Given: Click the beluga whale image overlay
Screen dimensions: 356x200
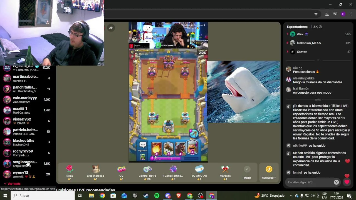Looking at the screenshot, I should (x=243, y=92).
